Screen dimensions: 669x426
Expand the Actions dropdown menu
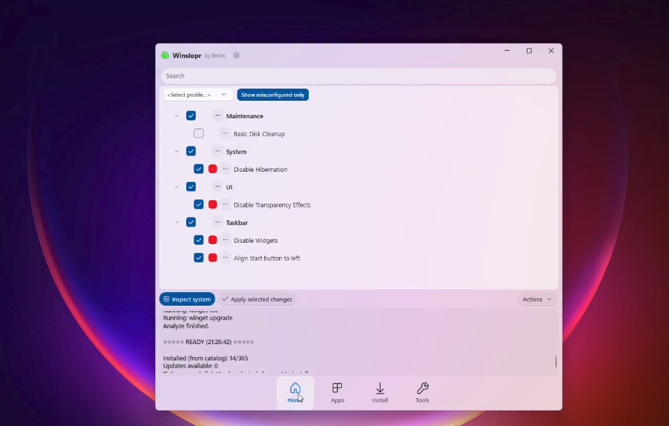537,299
